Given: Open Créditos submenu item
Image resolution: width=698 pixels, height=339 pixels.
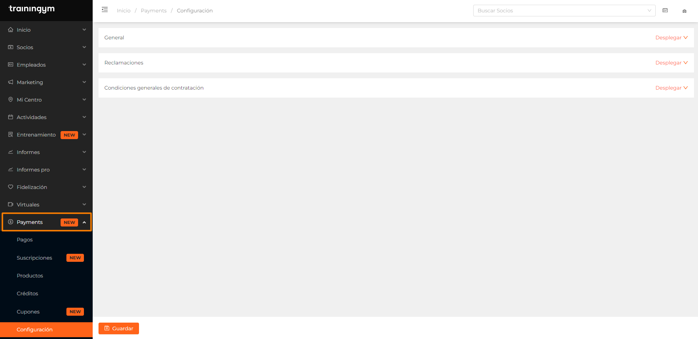Looking at the screenshot, I should (x=46, y=293).
